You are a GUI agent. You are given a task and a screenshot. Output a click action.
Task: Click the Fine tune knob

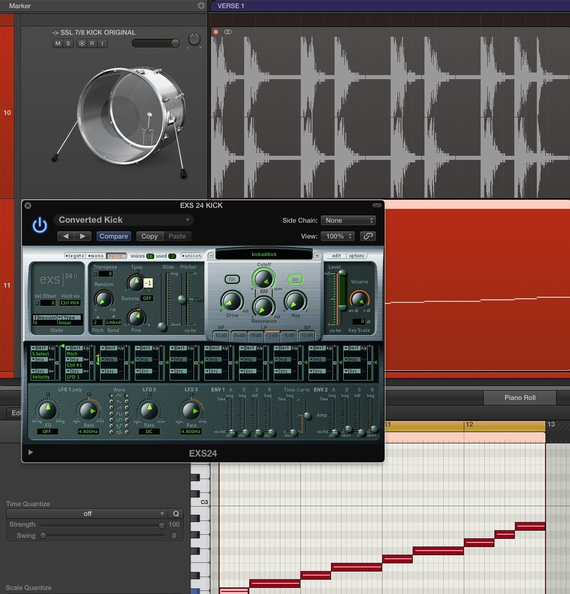tap(136, 318)
